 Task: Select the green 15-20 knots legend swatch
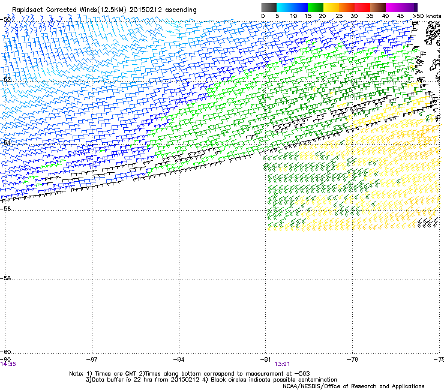tap(316, 7)
